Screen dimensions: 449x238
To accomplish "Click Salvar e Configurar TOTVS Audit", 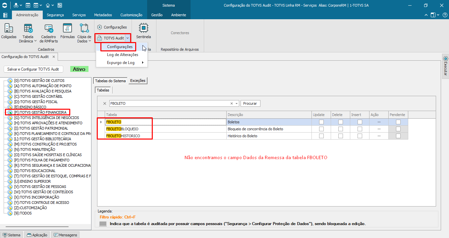I will coord(33,69).
